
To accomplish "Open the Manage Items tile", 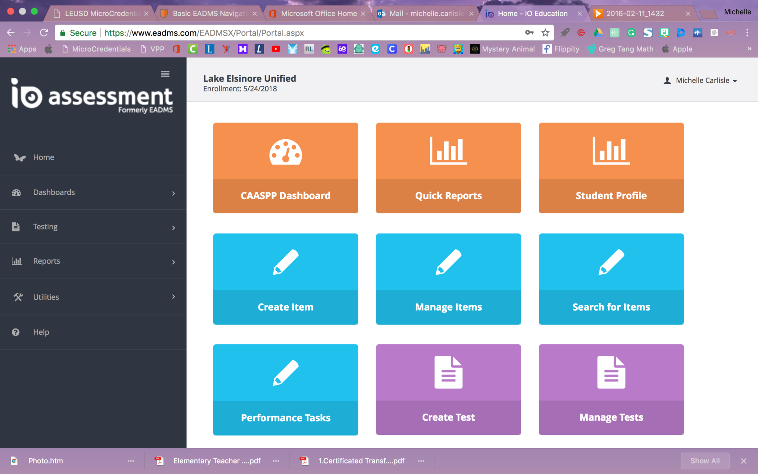I will point(448,279).
